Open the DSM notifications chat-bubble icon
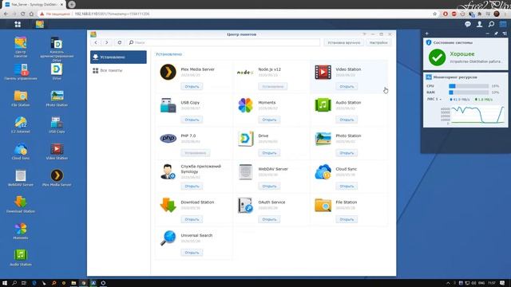 pos(468,24)
